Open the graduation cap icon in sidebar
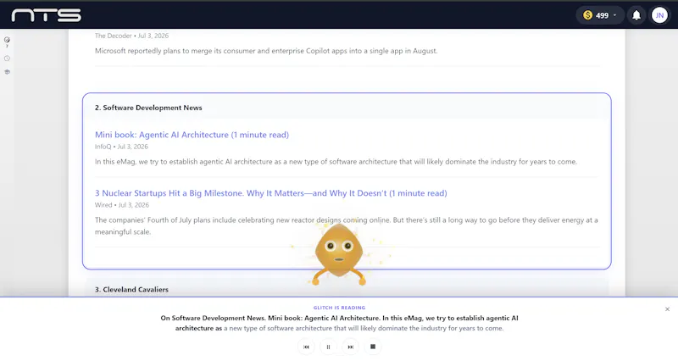 tap(7, 72)
